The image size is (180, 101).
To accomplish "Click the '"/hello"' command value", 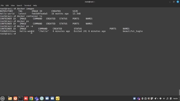I will click(x=44, y=31).
